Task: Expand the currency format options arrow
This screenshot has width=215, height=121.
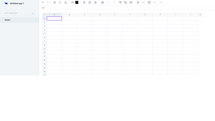Action: point(143,2)
